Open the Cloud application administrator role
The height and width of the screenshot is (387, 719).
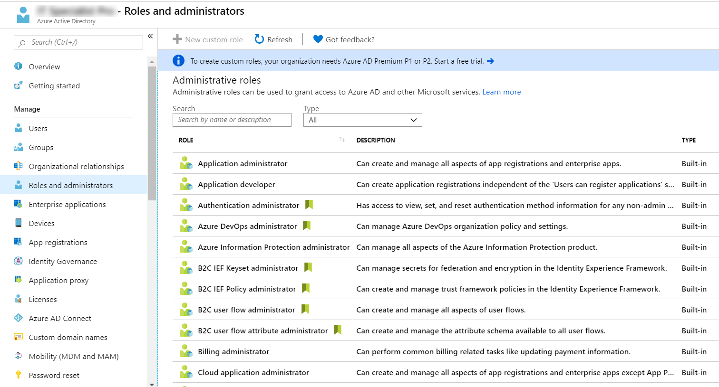253,372
